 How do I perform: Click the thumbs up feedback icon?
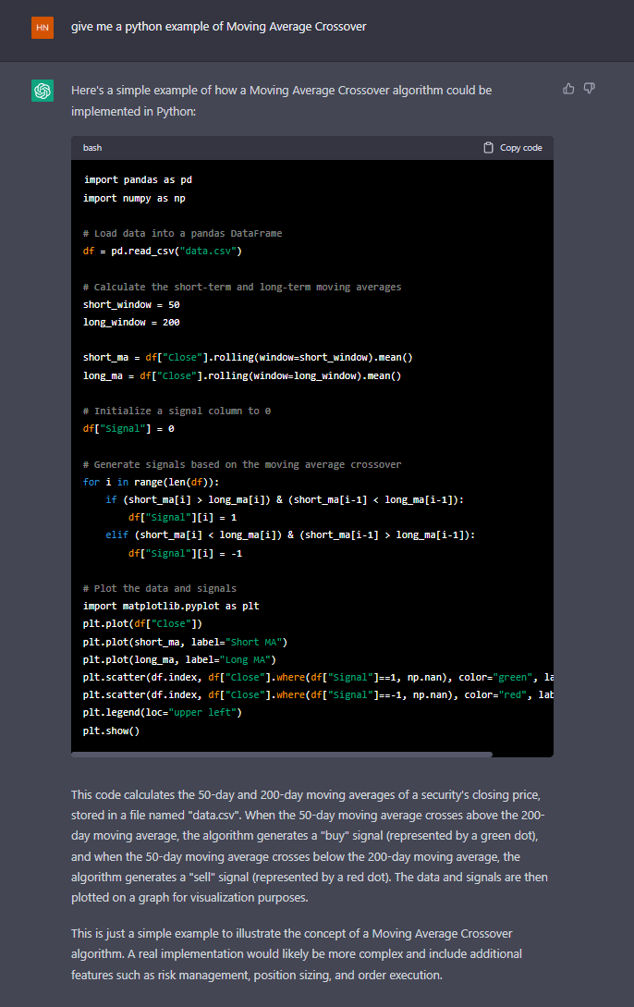(x=568, y=89)
